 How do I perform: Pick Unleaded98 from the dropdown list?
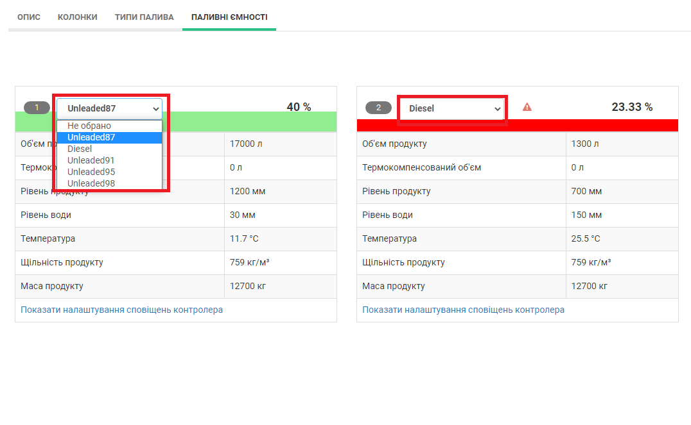coord(91,183)
